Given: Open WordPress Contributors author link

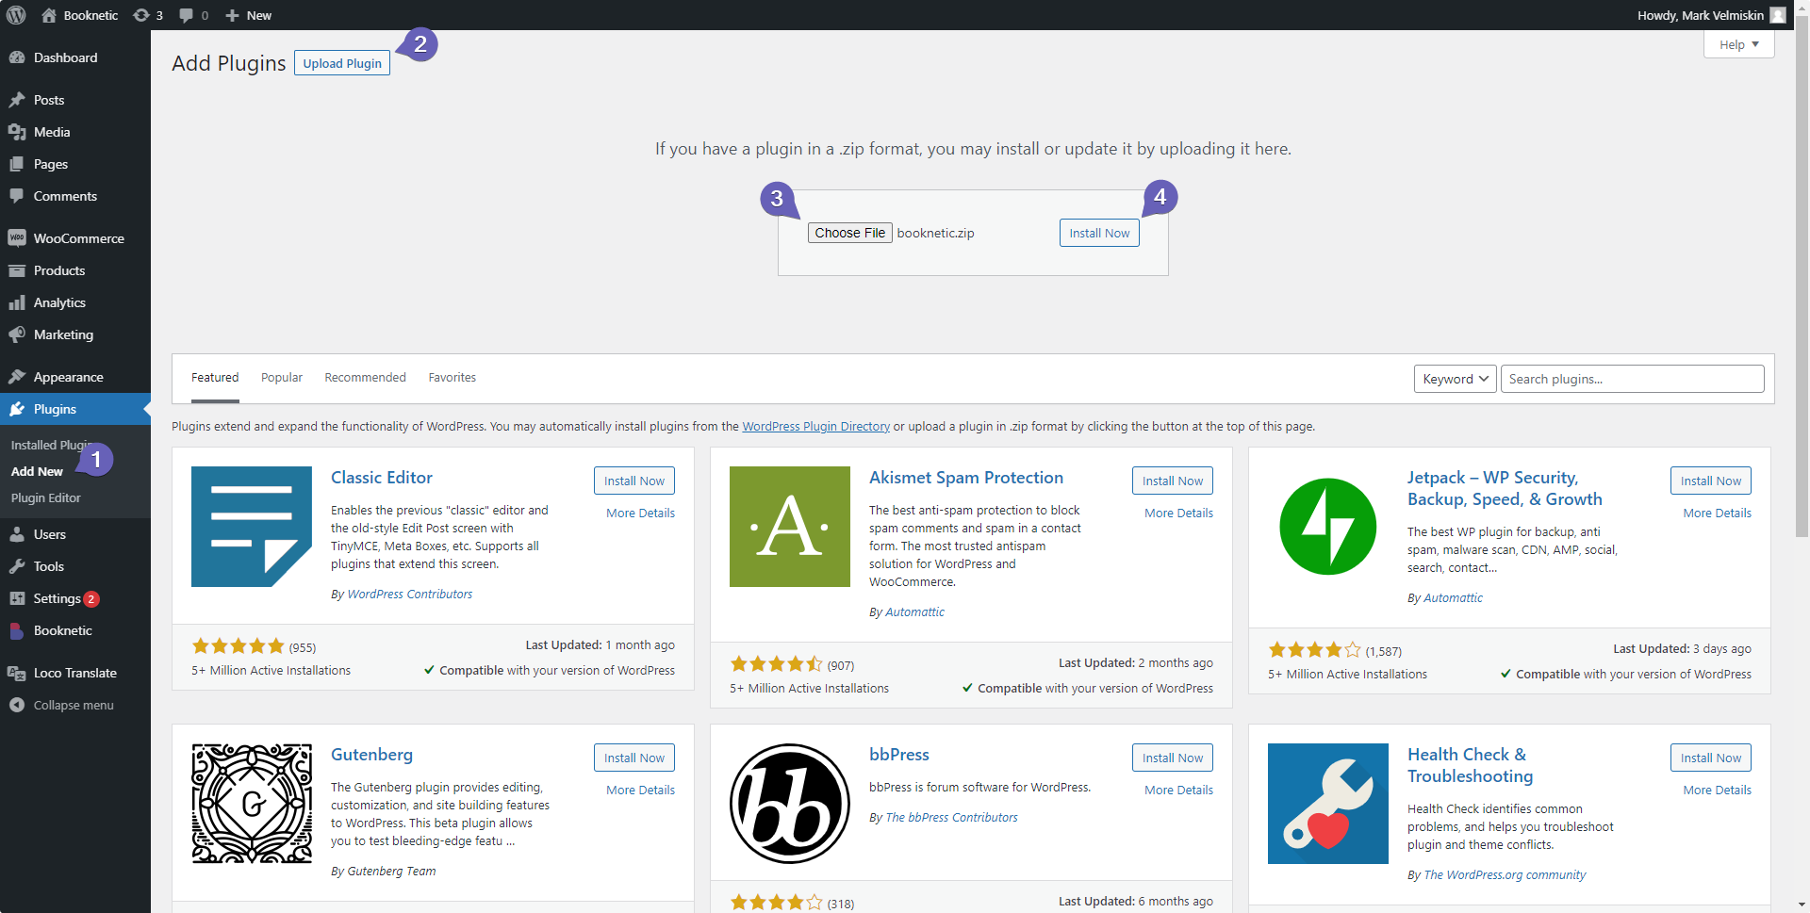Looking at the screenshot, I should pos(410,594).
